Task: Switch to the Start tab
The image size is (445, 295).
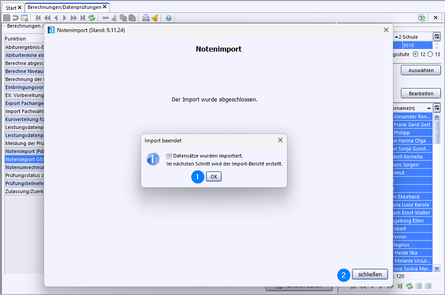Action: click(11, 8)
